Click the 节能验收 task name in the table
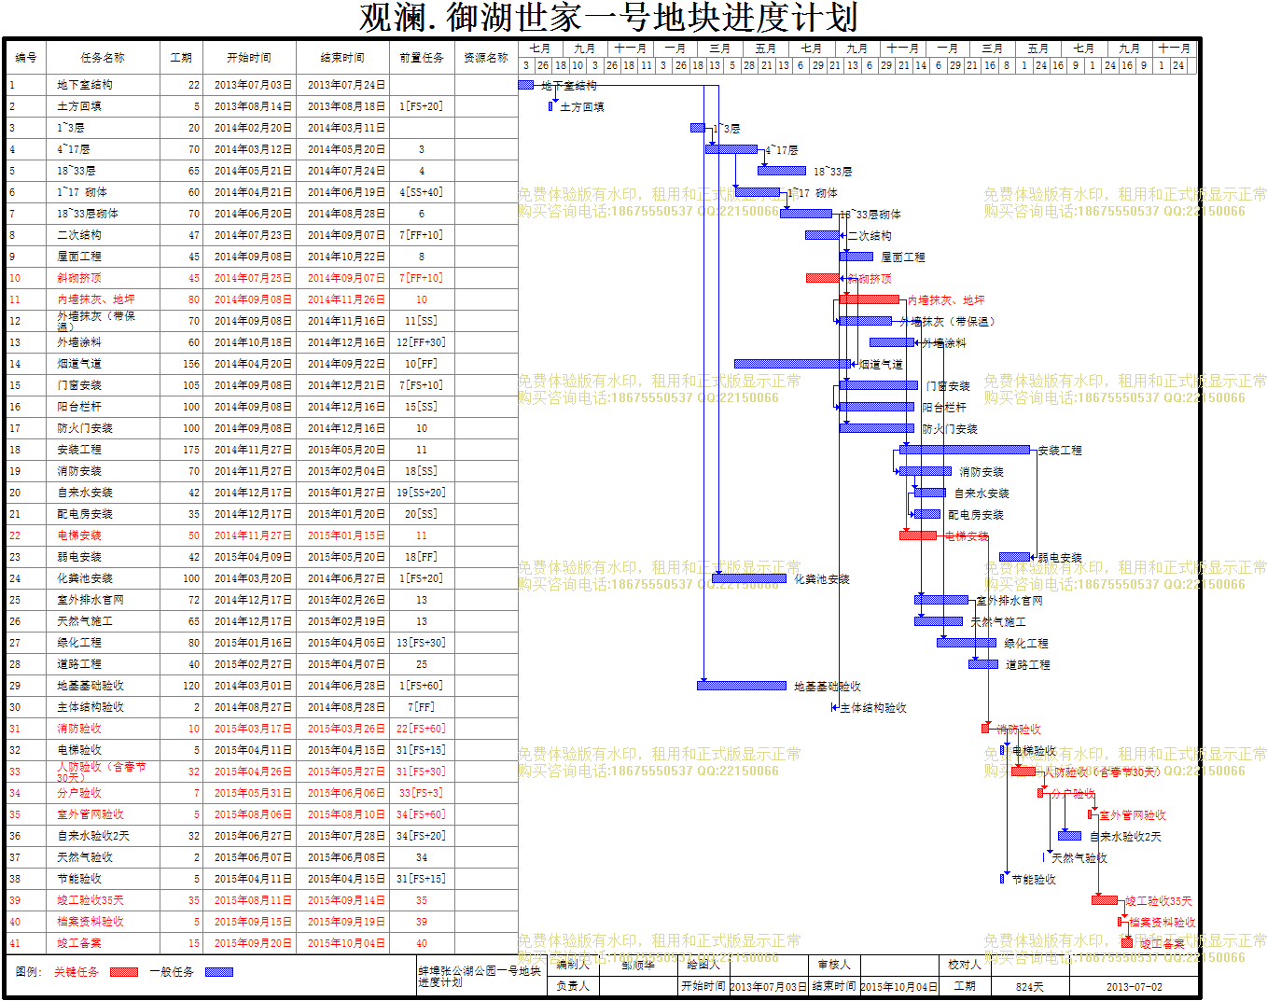Viewport: 1267px width, 1001px height. coord(79,879)
